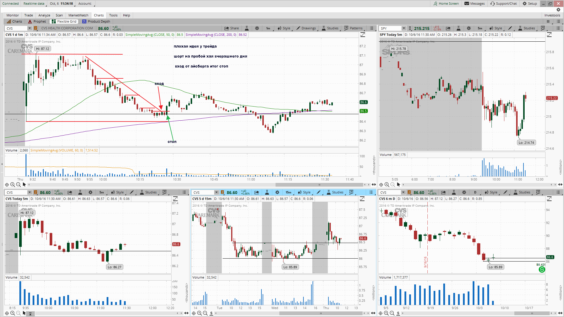Select the Flexible Grid sub-tab

click(64, 21)
